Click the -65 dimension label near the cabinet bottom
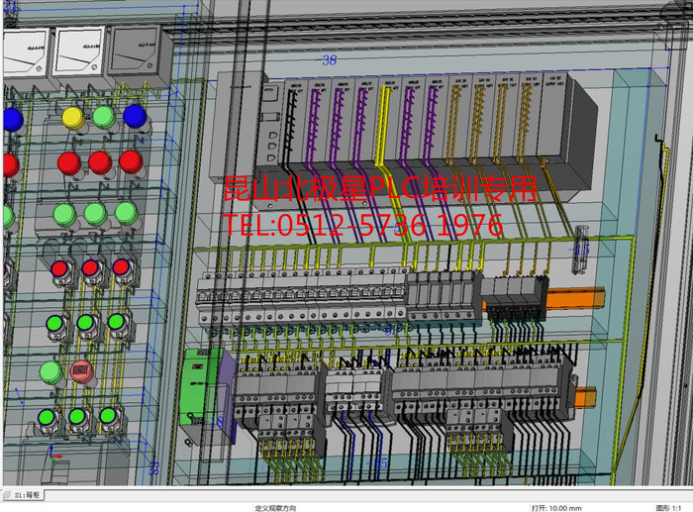 click(378, 463)
